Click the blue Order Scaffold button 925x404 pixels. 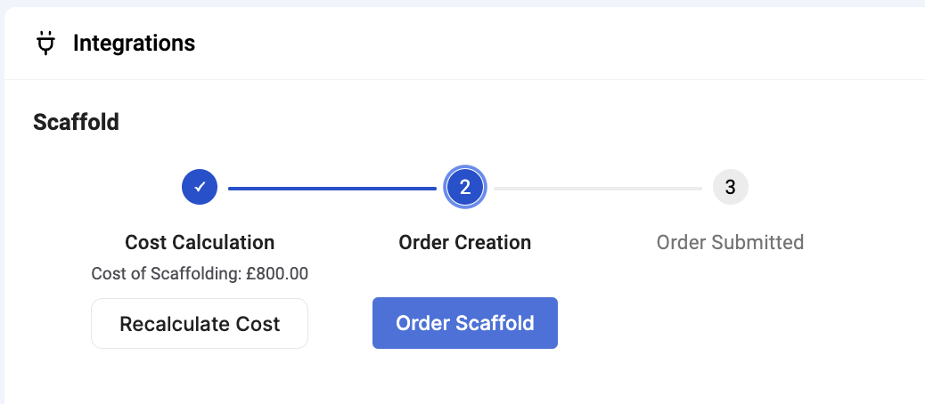tap(465, 323)
